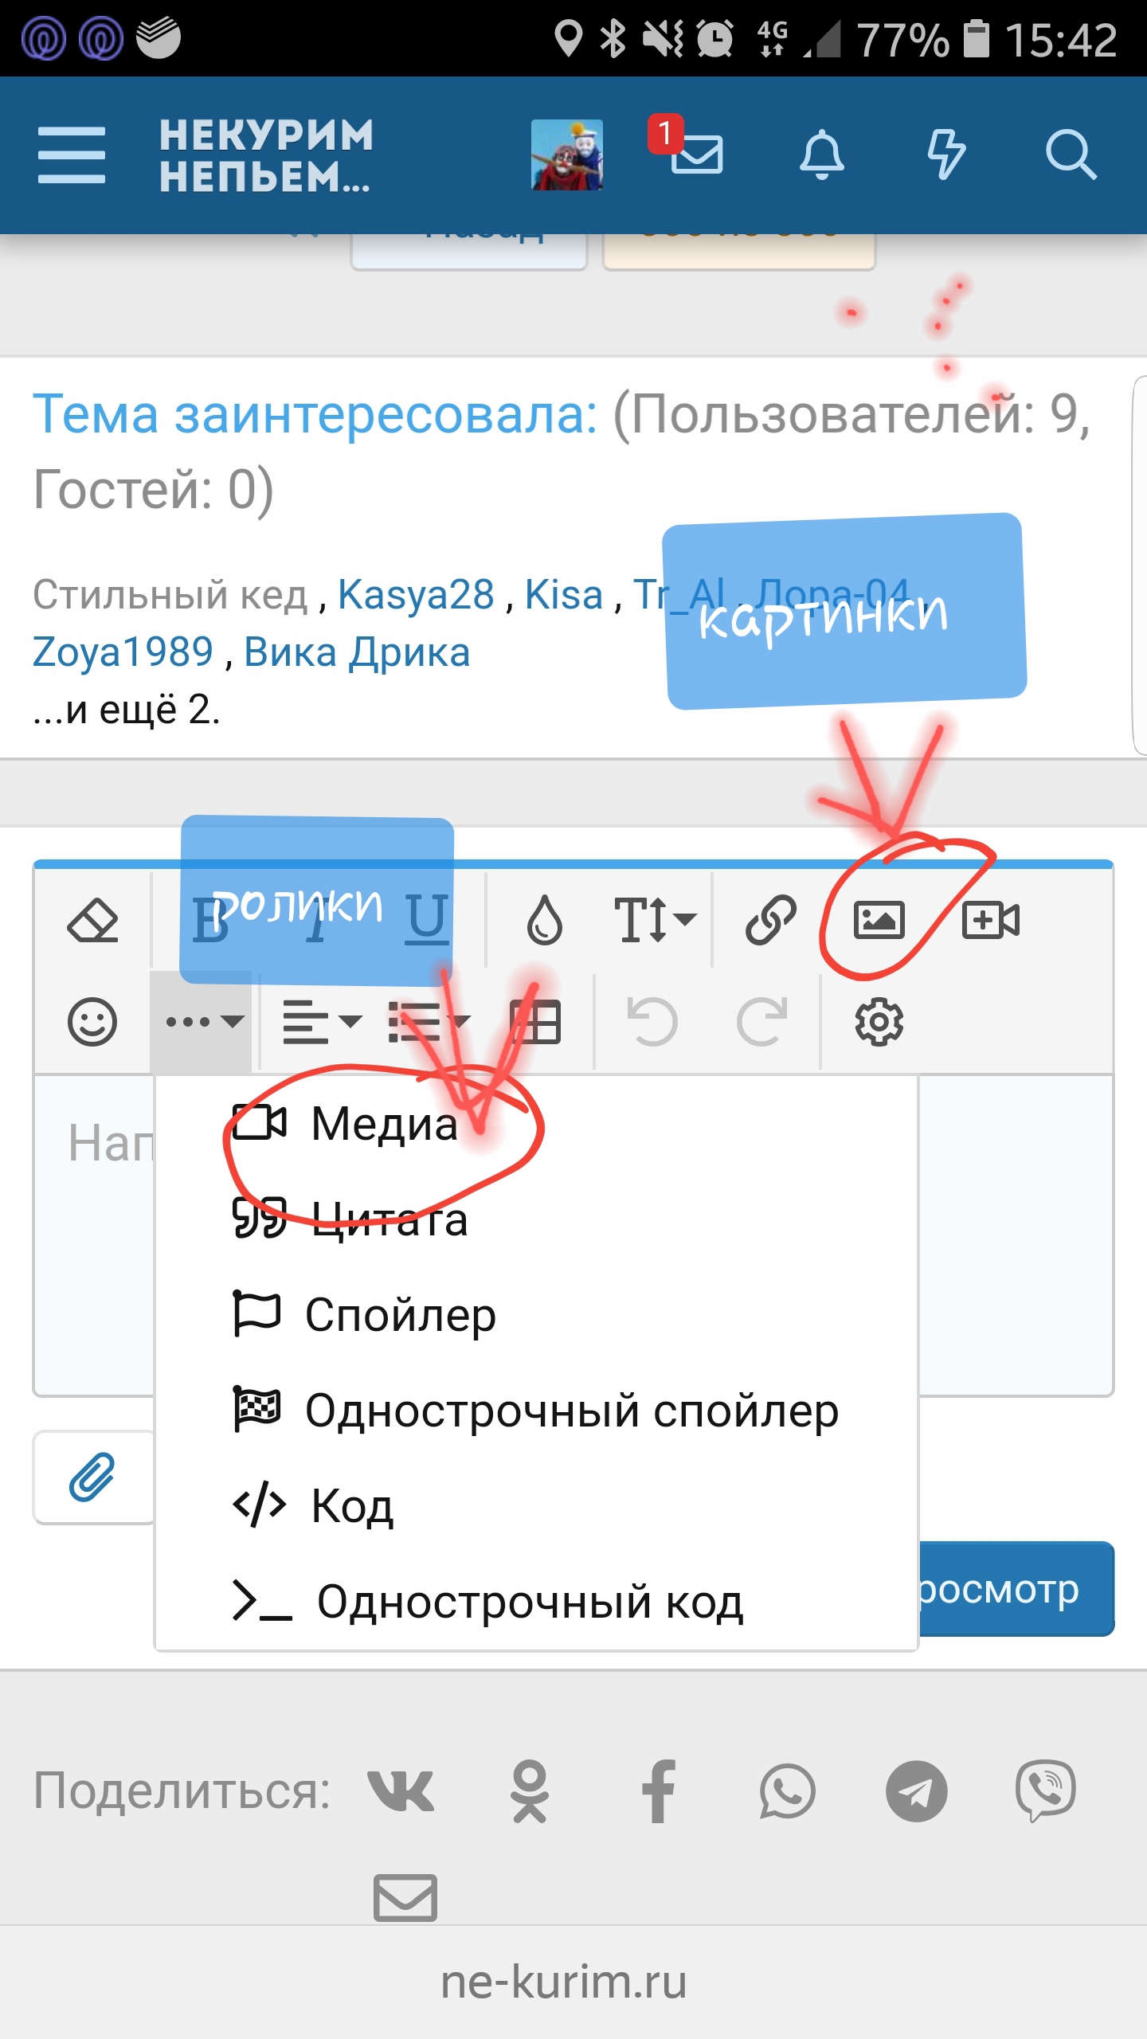Viewport: 1147px width, 2039px height.
Task: Open the what's new lightning icon
Action: click(x=946, y=155)
